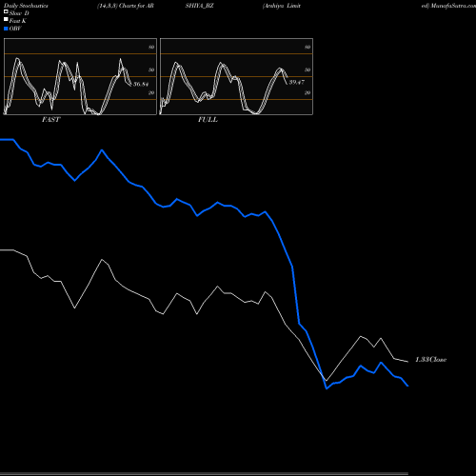476x476 pixels.
Task: Click the 1.33 Close price label
Action: click(430, 360)
